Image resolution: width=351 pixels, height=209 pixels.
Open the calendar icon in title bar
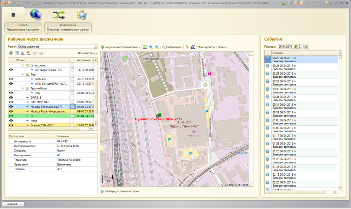tap(302, 3)
